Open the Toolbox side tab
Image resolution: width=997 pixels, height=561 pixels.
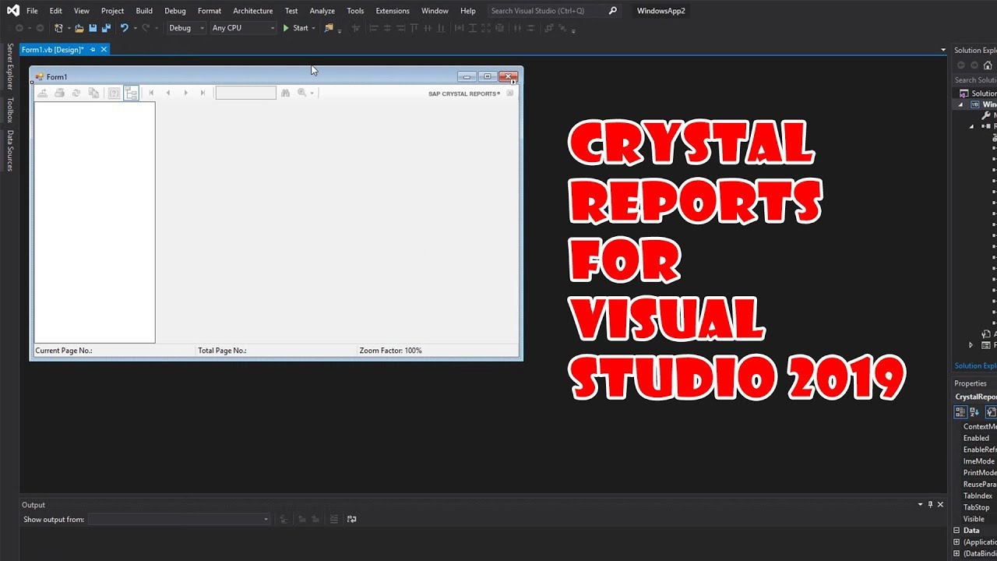click(x=10, y=110)
